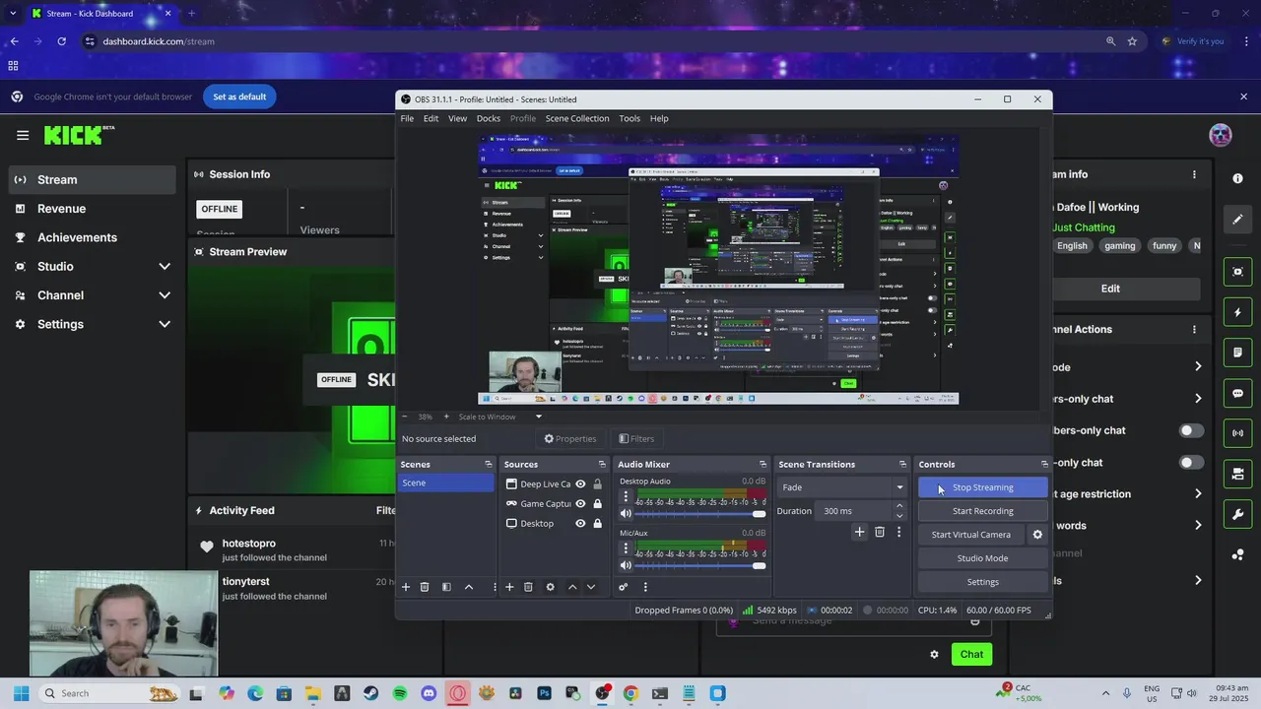The image size is (1261, 709).
Task: Add a new source in Sources dock
Action: (509, 587)
